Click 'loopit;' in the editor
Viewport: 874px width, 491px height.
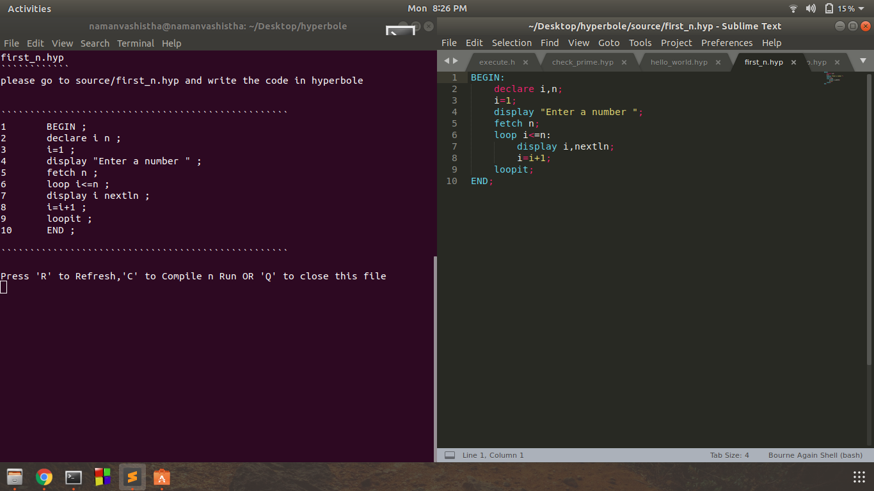pos(514,169)
